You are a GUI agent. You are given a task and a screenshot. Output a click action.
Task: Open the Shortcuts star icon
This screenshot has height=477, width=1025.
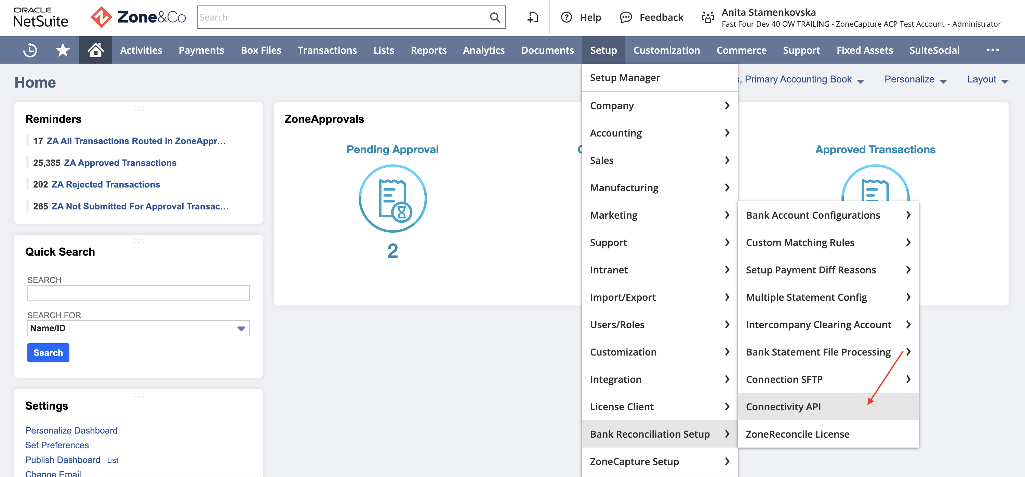[x=62, y=50]
